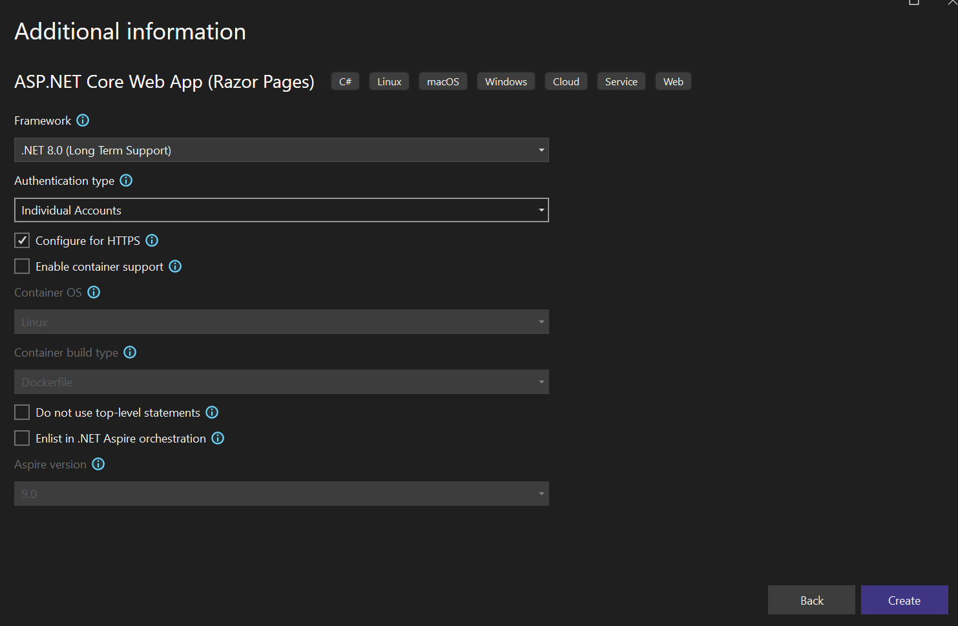
Task: Click the Windows tag
Action: pyautogui.click(x=506, y=81)
